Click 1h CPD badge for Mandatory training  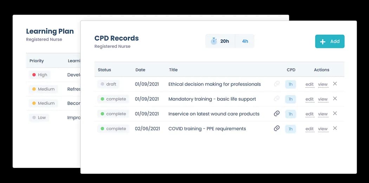291,99
